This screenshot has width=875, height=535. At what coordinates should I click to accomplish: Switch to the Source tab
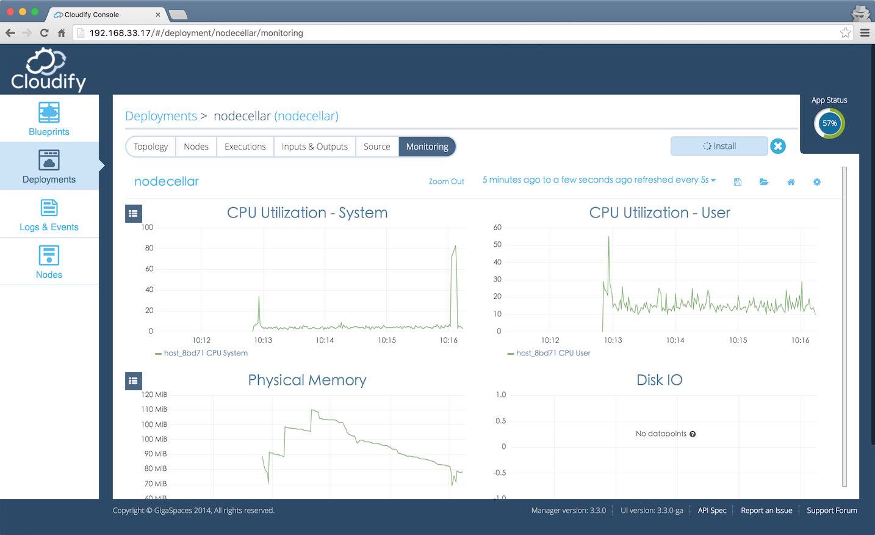tap(377, 147)
